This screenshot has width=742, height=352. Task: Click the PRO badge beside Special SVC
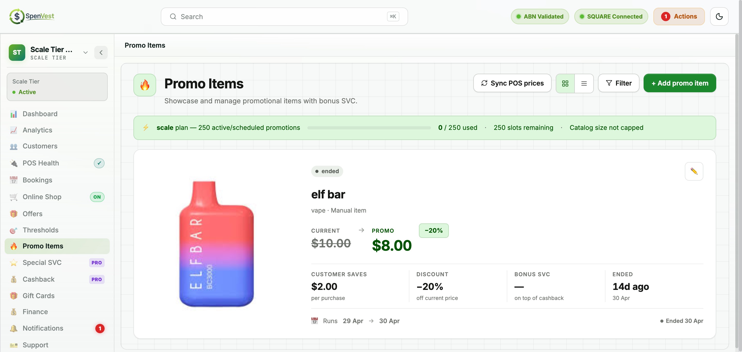click(x=97, y=263)
